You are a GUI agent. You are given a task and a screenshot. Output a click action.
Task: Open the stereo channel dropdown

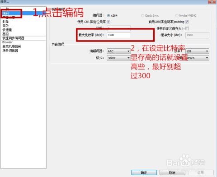click(x=197, y=58)
